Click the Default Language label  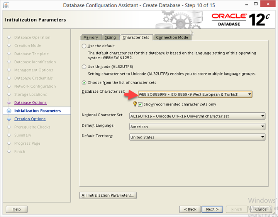[98, 125]
